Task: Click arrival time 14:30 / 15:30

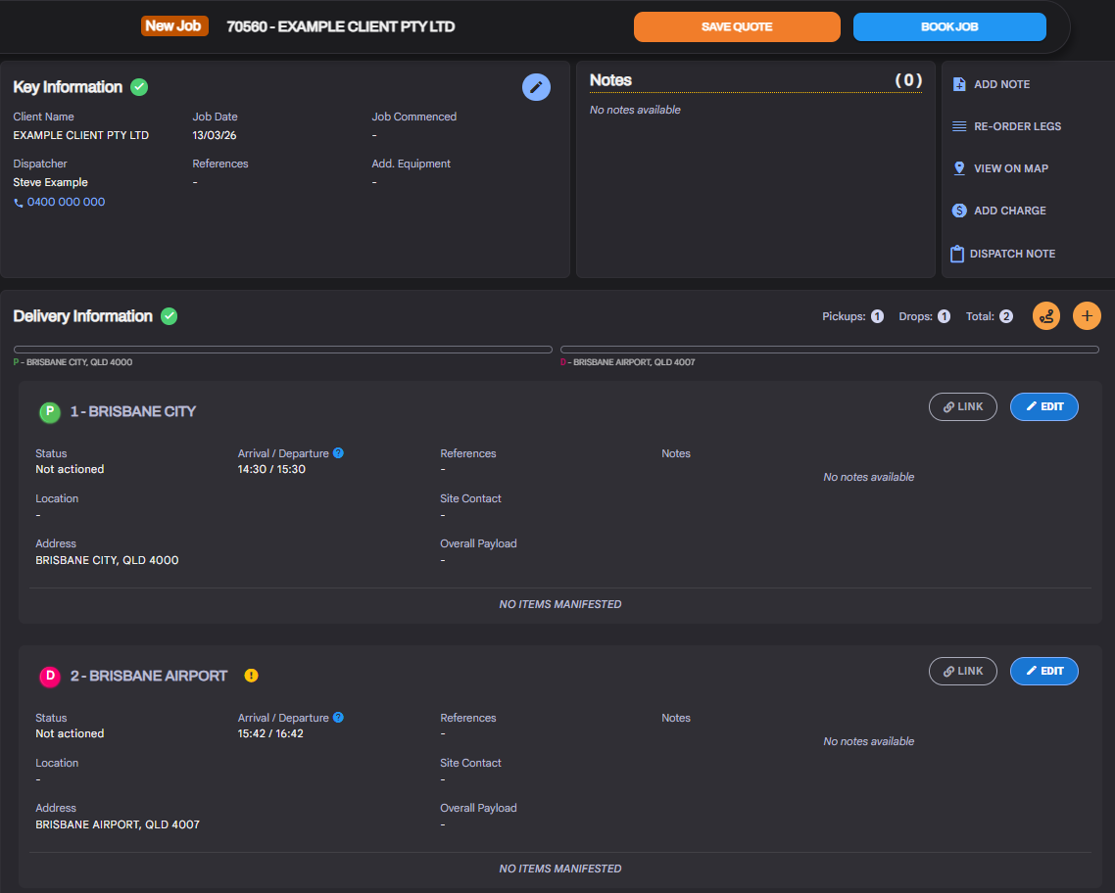Action: click(x=271, y=470)
